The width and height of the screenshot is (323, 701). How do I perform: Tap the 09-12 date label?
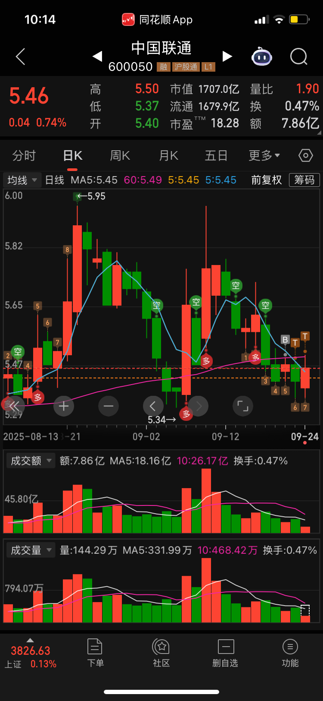(226, 436)
